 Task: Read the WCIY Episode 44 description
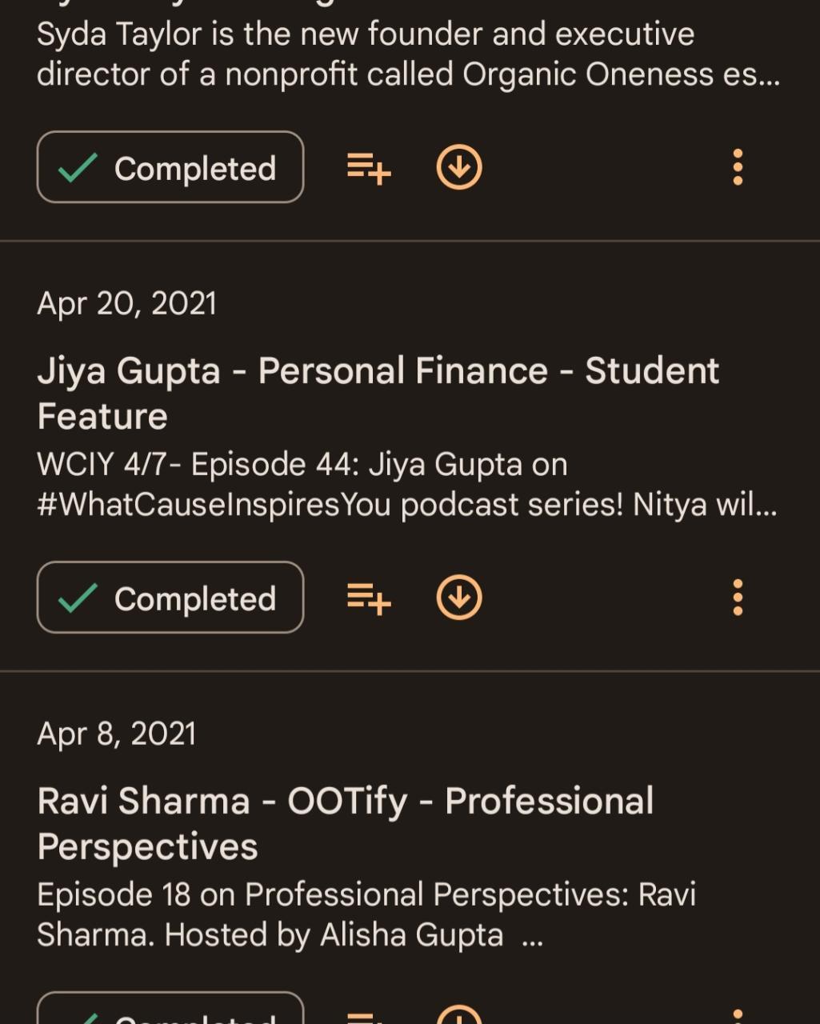[406, 485]
